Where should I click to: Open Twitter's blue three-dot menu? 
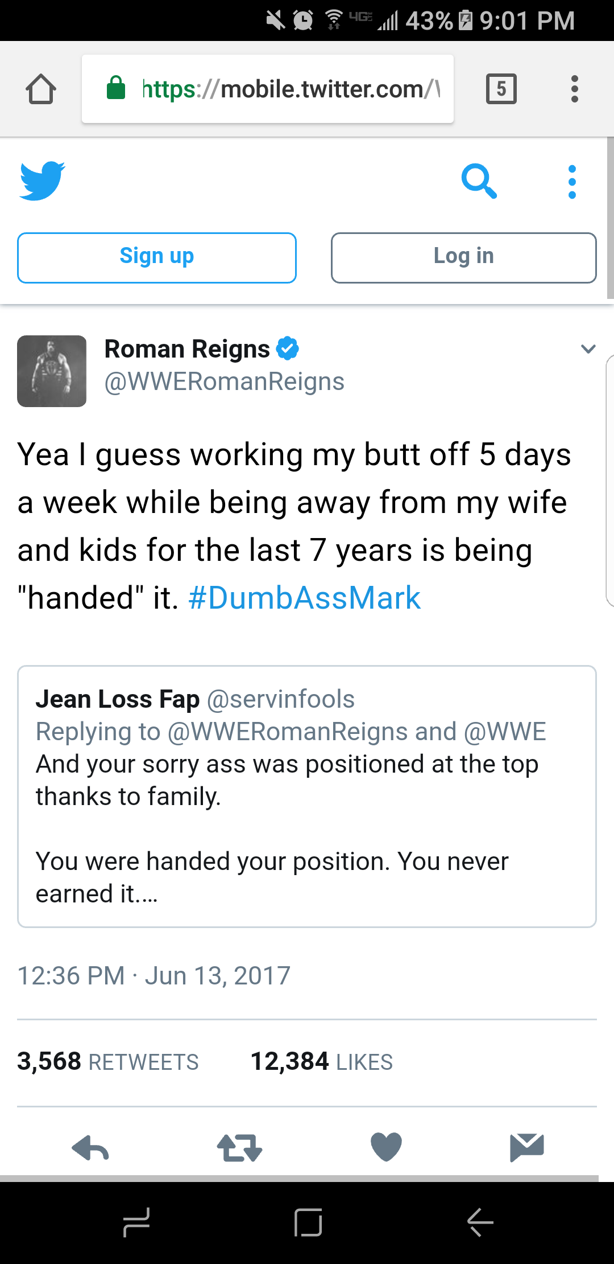click(x=572, y=182)
